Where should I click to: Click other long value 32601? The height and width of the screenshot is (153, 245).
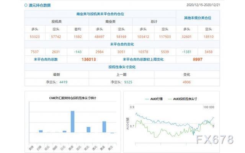[187, 37]
